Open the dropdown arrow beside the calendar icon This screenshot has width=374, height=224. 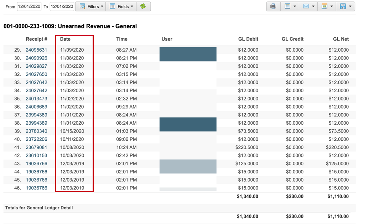coord(332,6)
